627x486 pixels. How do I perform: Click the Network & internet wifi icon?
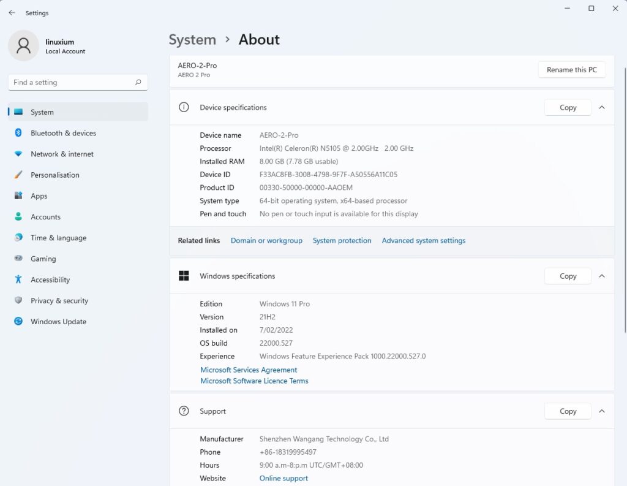pos(18,154)
